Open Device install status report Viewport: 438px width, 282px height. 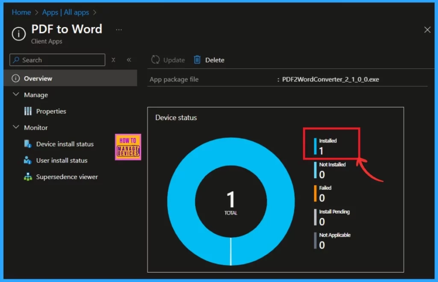point(65,144)
